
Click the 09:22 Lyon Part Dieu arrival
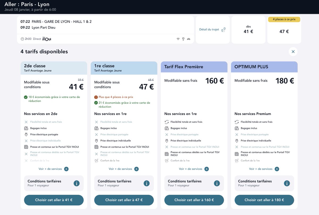38,27
